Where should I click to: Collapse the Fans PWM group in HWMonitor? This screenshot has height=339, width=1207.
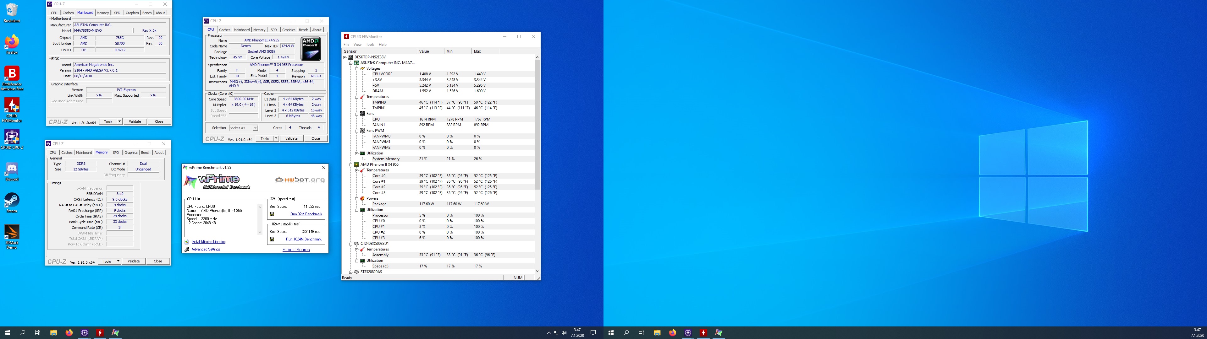pos(356,131)
